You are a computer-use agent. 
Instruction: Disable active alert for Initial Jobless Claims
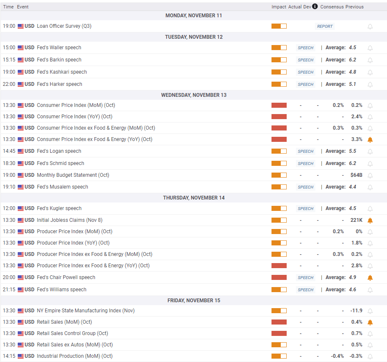pos(370,221)
